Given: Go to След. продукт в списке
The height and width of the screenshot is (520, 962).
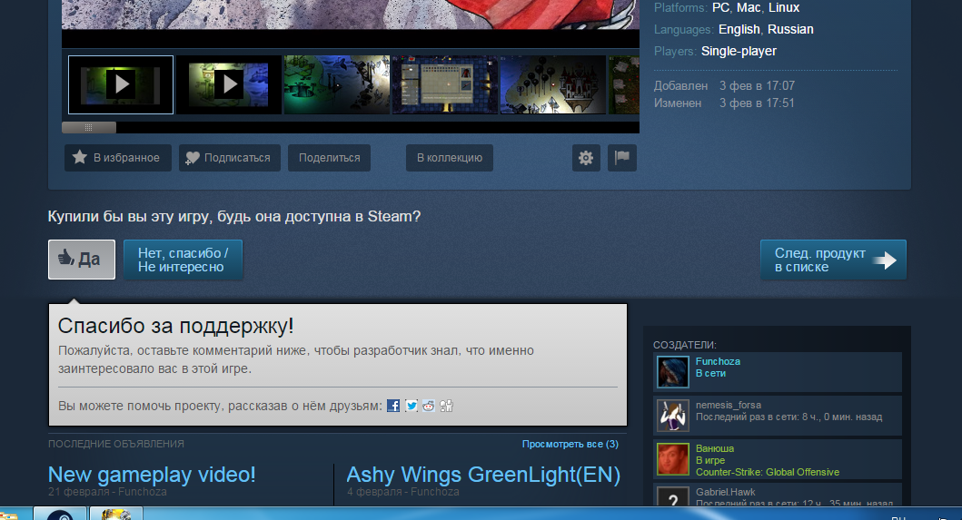Looking at the screenshot, I should click(833, 260).
